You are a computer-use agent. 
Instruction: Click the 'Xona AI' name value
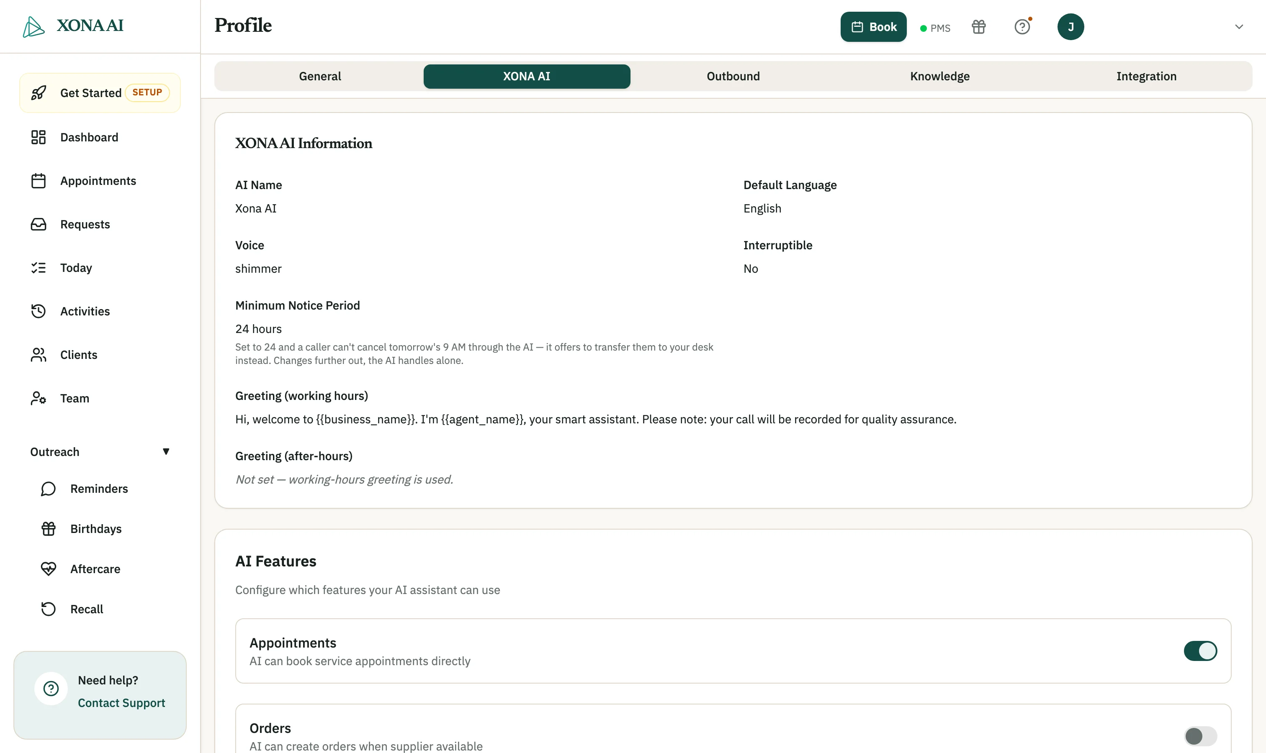[x=256, y=209]
